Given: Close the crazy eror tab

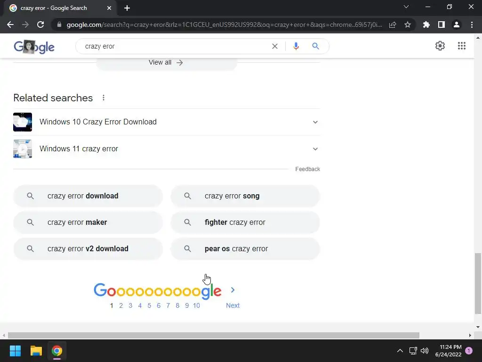Looking at the screenshot, I should (x=109, y=8).
